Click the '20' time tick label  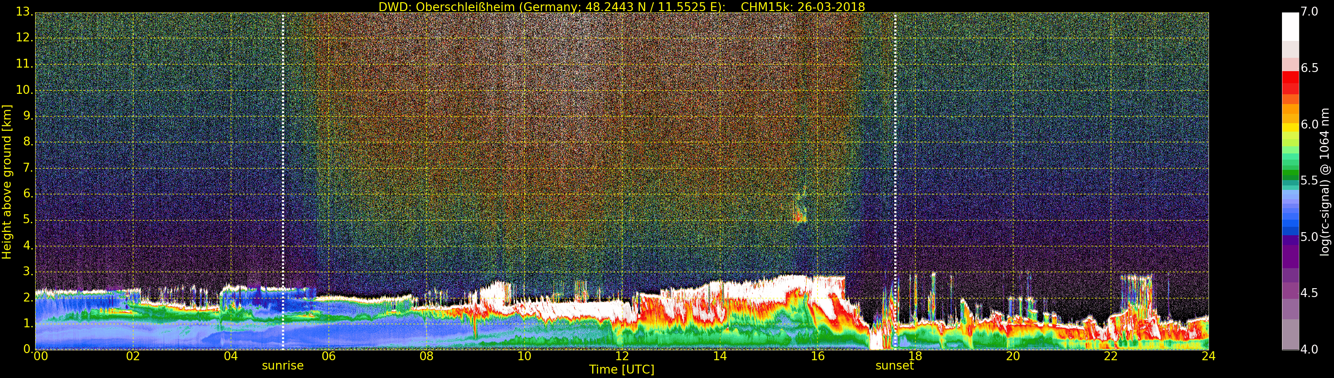(x=1013, y=356)
